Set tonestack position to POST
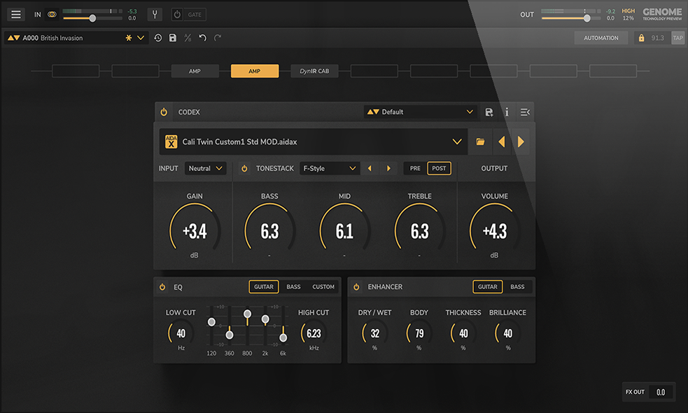This screenshot has height=413, width=688. (x=440, y=169)
